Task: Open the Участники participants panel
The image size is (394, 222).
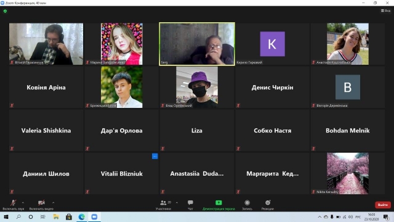Action: coord(163,205)
